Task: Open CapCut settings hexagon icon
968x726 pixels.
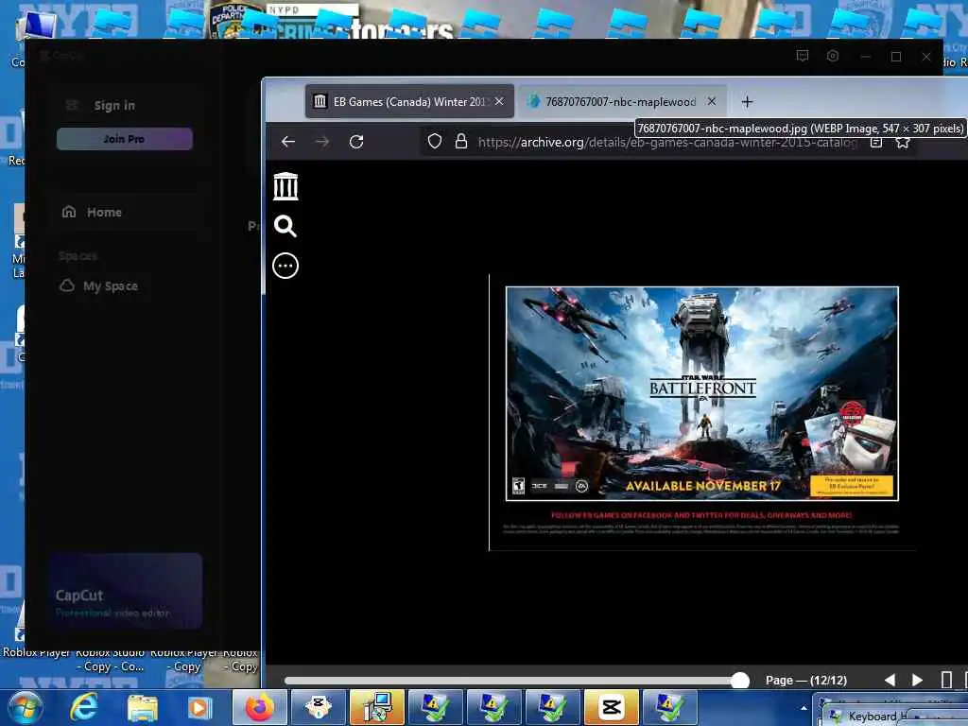Action: tap(832, 56)
